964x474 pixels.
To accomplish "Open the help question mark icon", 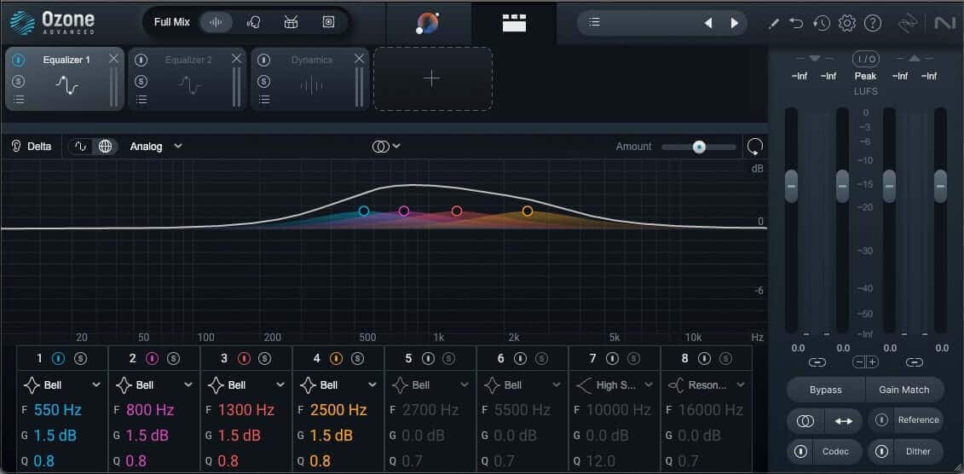I will click(x=873, y=23).
